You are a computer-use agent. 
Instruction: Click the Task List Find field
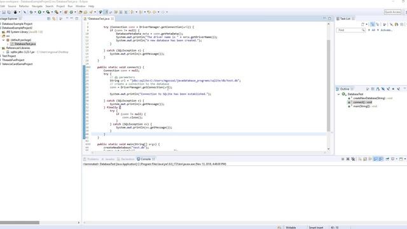[350, 30]
